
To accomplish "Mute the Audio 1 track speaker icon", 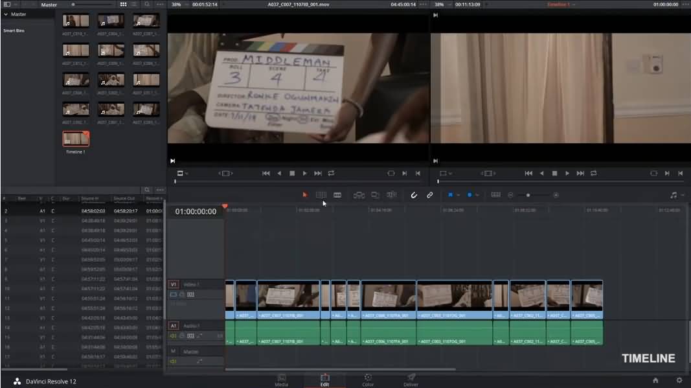I will [173, 336].
